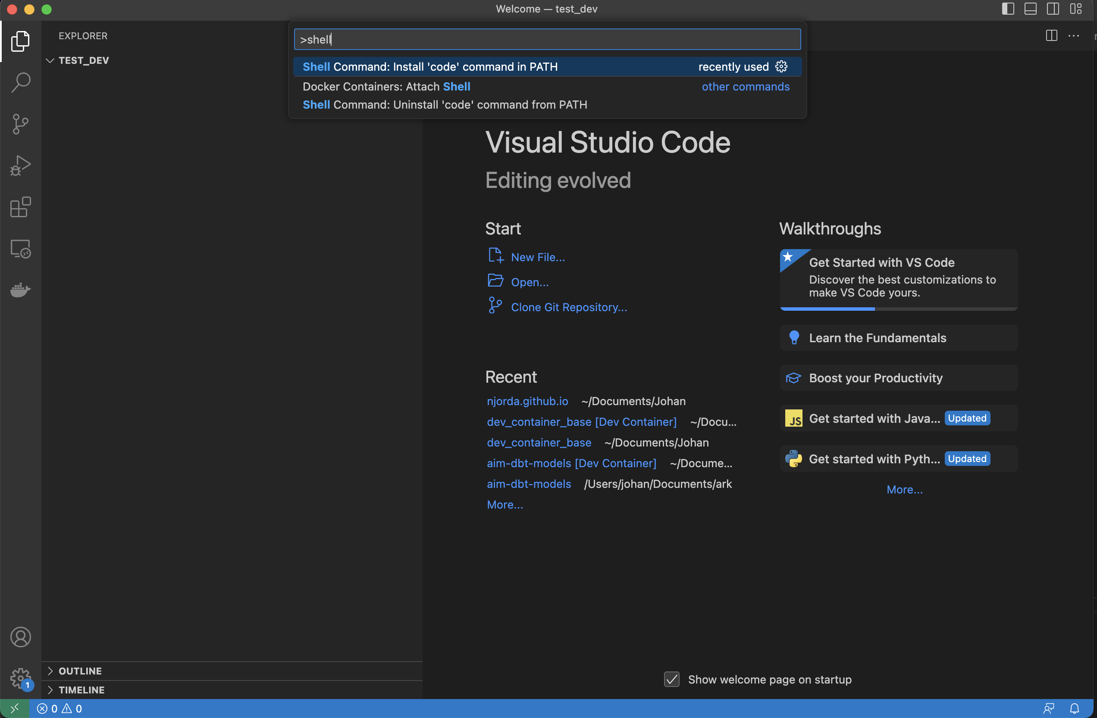Select Uninstall 'code' command from PATH
1097x718 pixels.
(x=445, y=105)
